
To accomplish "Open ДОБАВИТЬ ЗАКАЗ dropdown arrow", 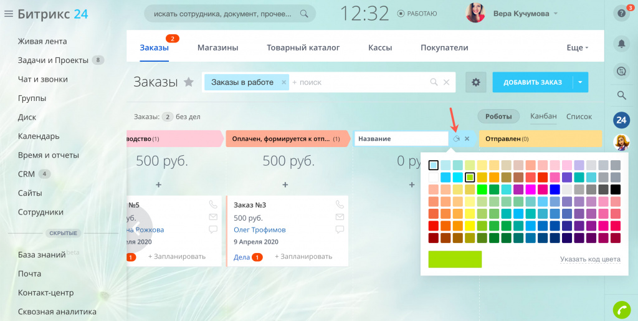I will point(581,82).
